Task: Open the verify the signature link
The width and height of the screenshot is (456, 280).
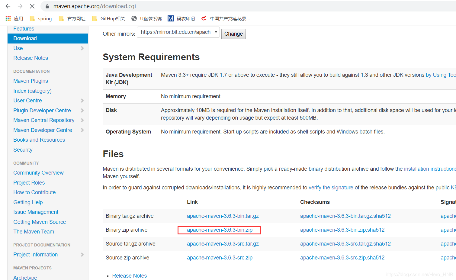Action: click(x=331, y=188)
